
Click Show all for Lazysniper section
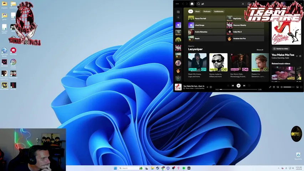(260, 50)
